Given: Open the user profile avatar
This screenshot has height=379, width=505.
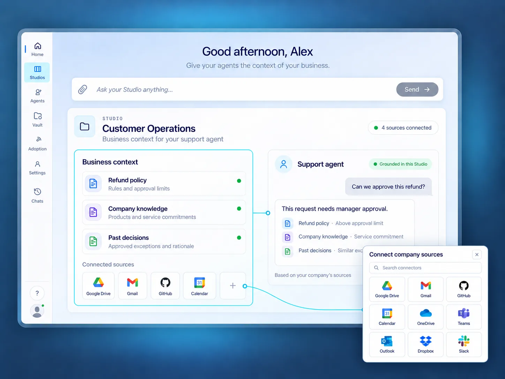Looking at the screenshot, I should 37,311.
